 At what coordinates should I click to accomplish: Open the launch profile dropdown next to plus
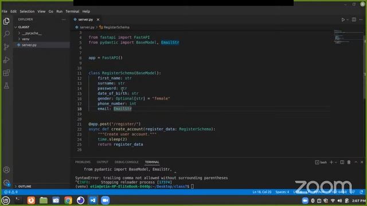pos(336,162)
